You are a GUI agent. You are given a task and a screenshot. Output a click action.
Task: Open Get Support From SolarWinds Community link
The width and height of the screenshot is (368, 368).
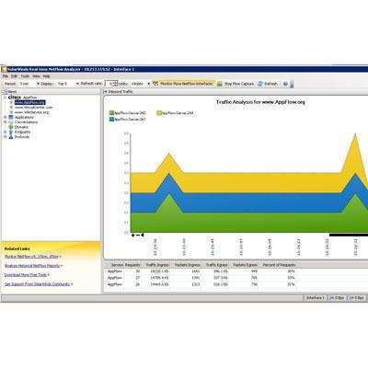tap(38, 284)
